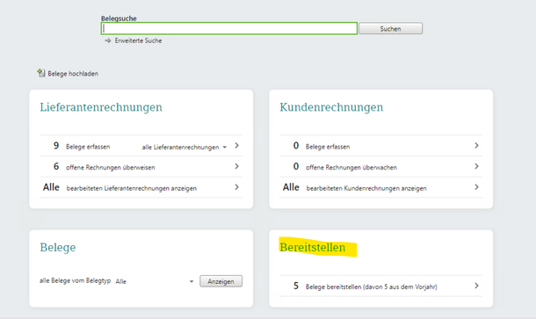
Task: Expand the alle Lieferantenrechnungen dropdown
Action: point(185,147)
